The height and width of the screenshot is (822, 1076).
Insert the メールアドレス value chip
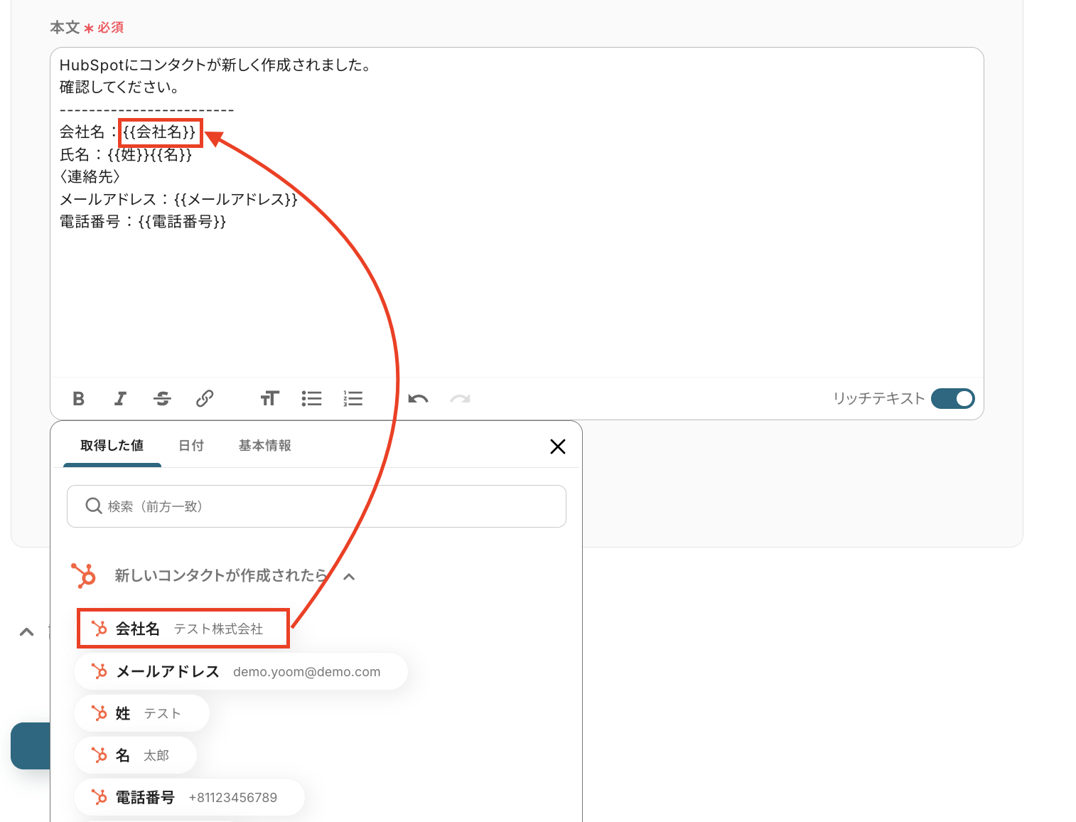[x=241, y=671]
